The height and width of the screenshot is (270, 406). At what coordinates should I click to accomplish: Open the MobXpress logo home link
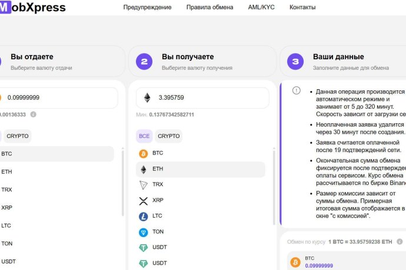pyautogui.click(x=32, y=7)
